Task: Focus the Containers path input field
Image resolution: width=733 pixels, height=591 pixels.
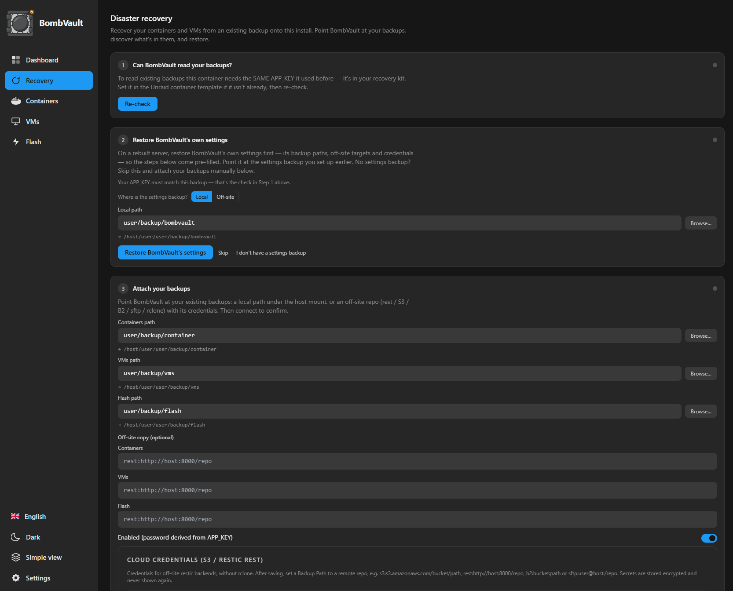Action: 399,336
